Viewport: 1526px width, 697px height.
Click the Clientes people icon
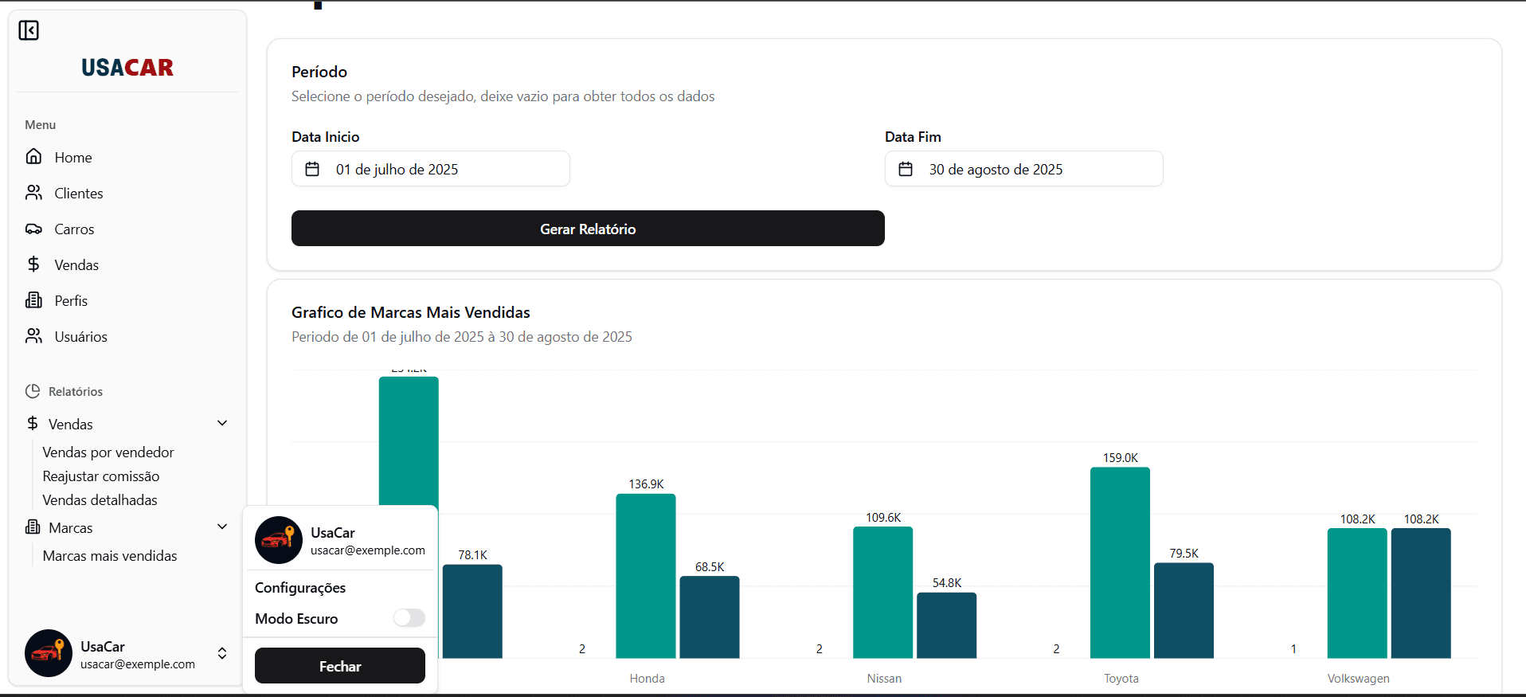point(33,193)
